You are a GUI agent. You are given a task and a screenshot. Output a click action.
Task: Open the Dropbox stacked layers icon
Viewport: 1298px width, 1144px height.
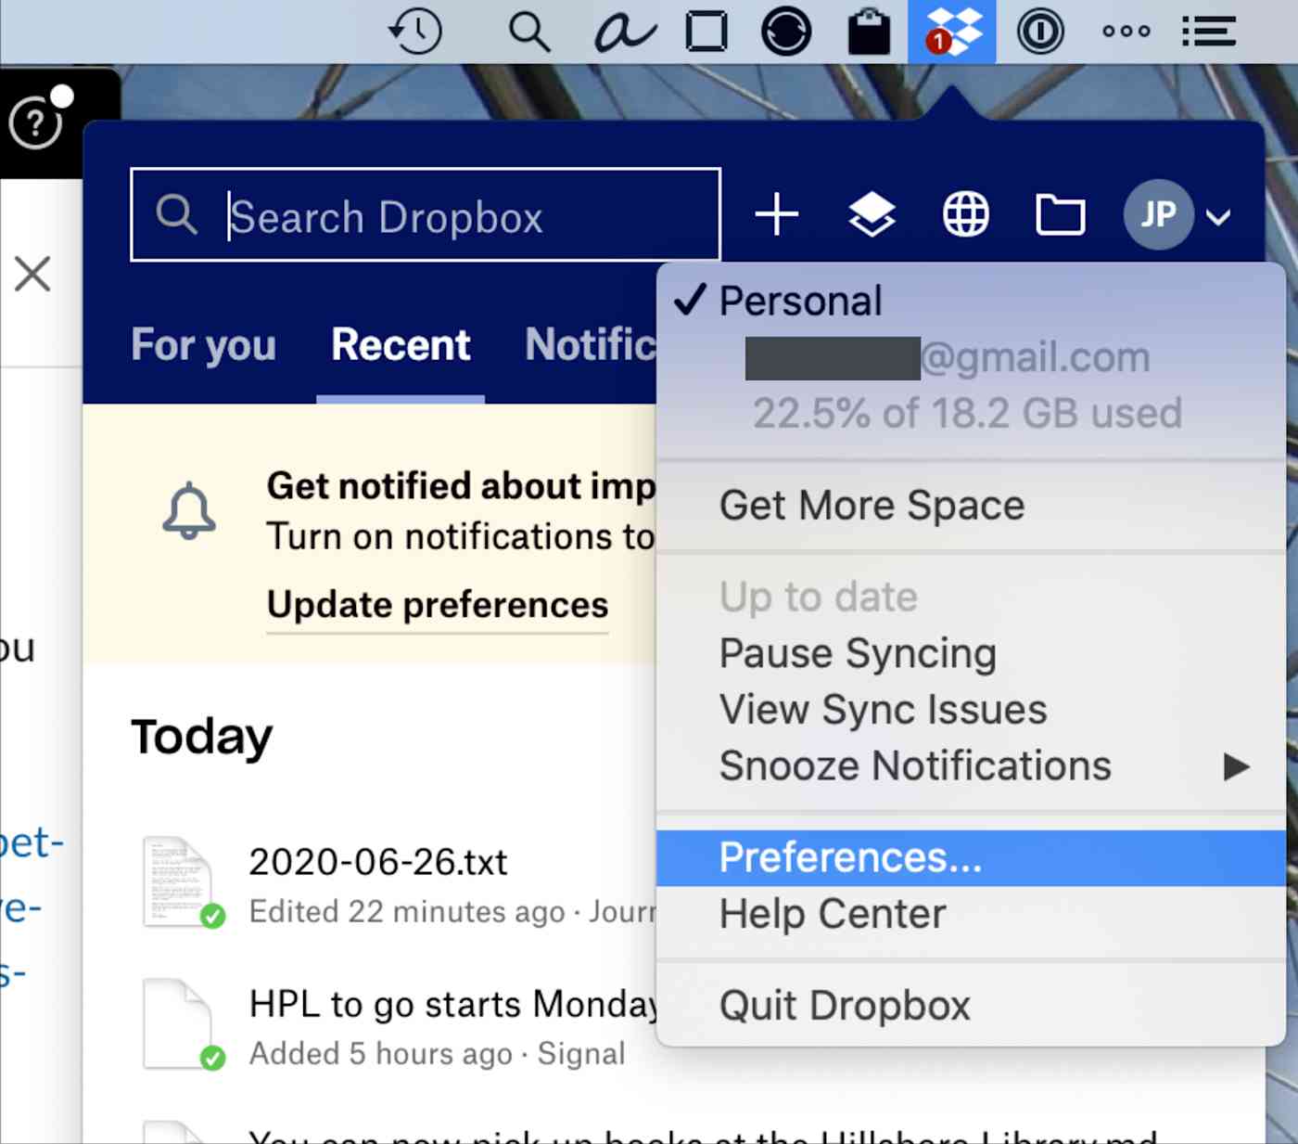(x=872, y=215)
